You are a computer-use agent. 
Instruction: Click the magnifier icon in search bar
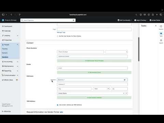pyautogui.click(x=22, y=20)
